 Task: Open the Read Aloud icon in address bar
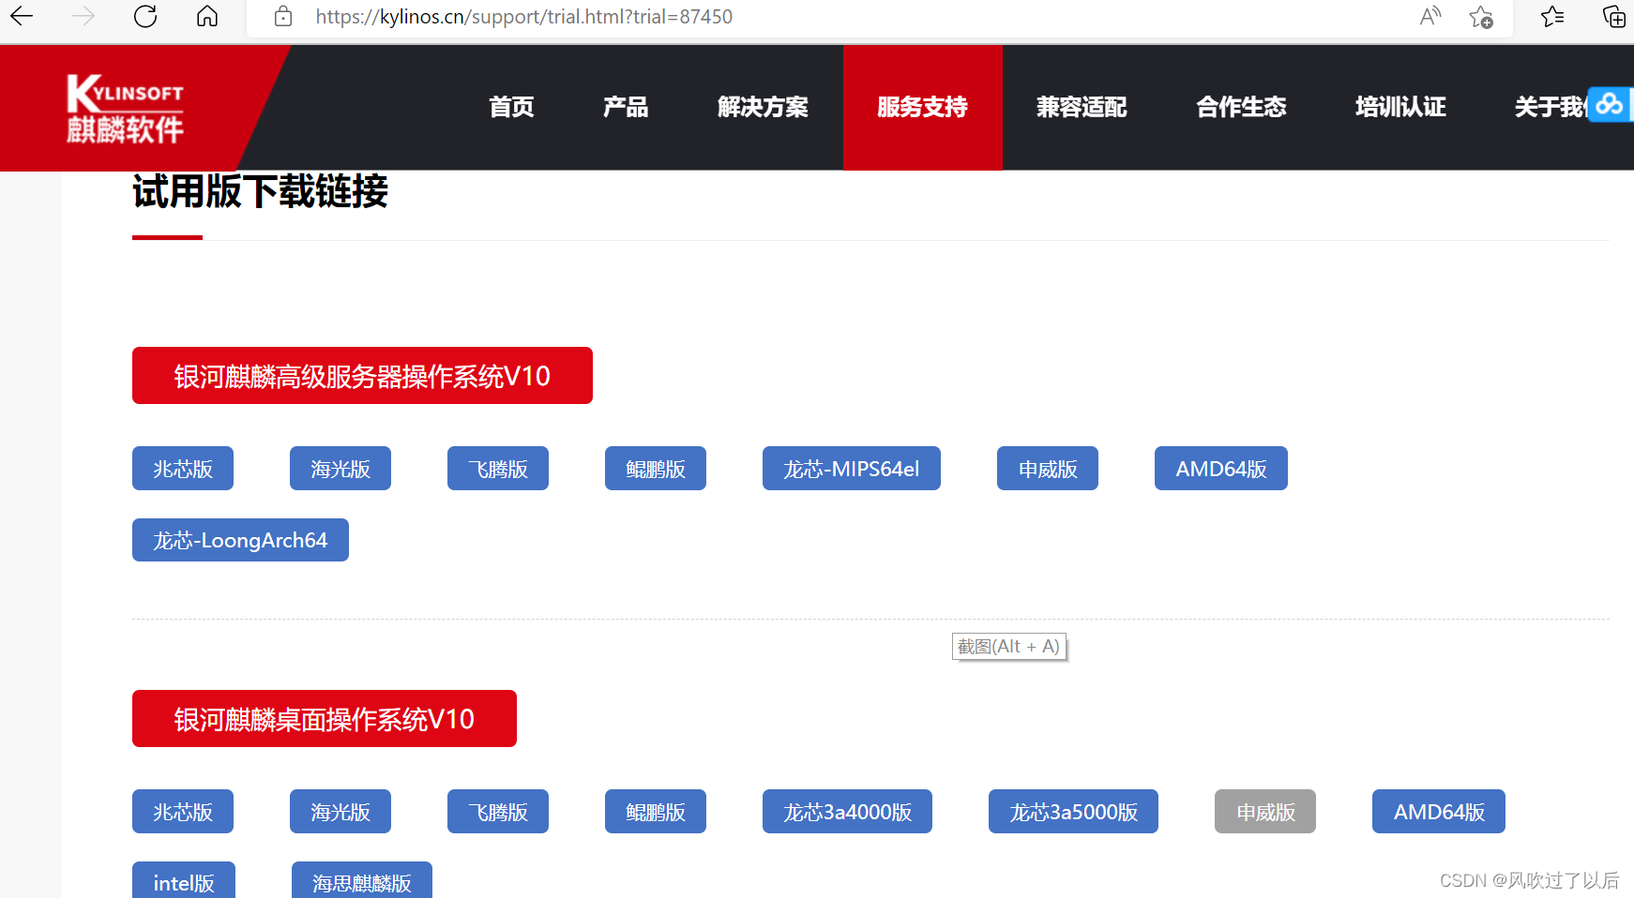click(x=1430, y=16)
